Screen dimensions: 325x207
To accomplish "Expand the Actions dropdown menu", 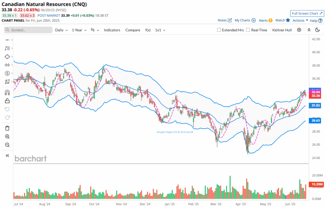I will (300, 20).
